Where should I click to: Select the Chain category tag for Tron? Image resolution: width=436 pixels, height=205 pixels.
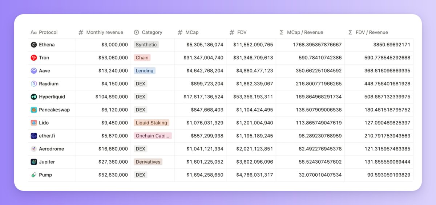click(x=142, y=58)
